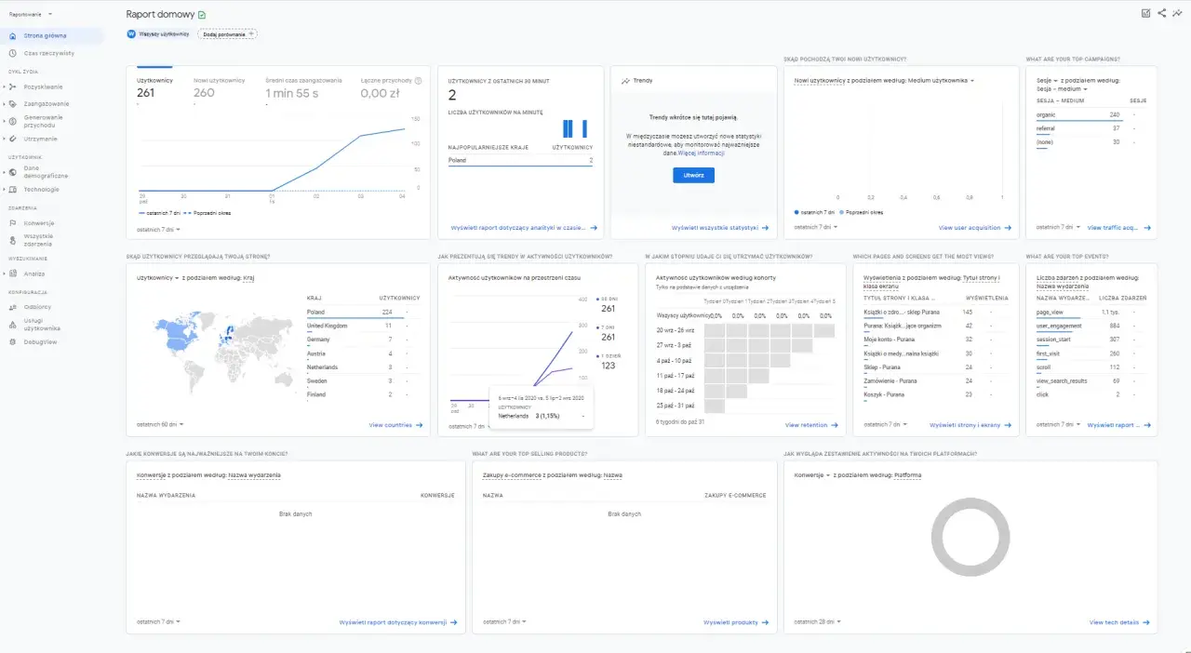Click the Utwórz button in Trendy card

693,175
